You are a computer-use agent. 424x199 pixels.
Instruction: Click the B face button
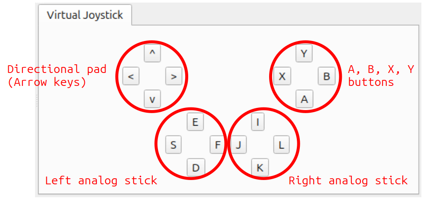pos(327,77)
